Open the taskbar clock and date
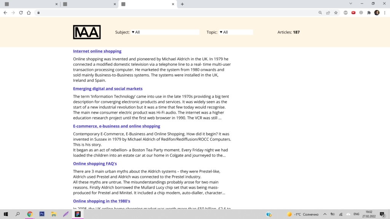The height and width of the screenshot is (219, 390). click(x=369, y=214)
